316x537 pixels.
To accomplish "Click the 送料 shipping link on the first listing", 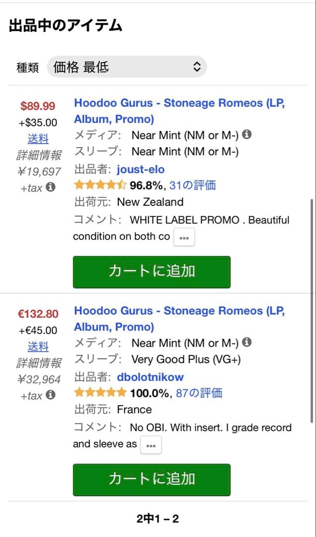I will coord(39,139).
